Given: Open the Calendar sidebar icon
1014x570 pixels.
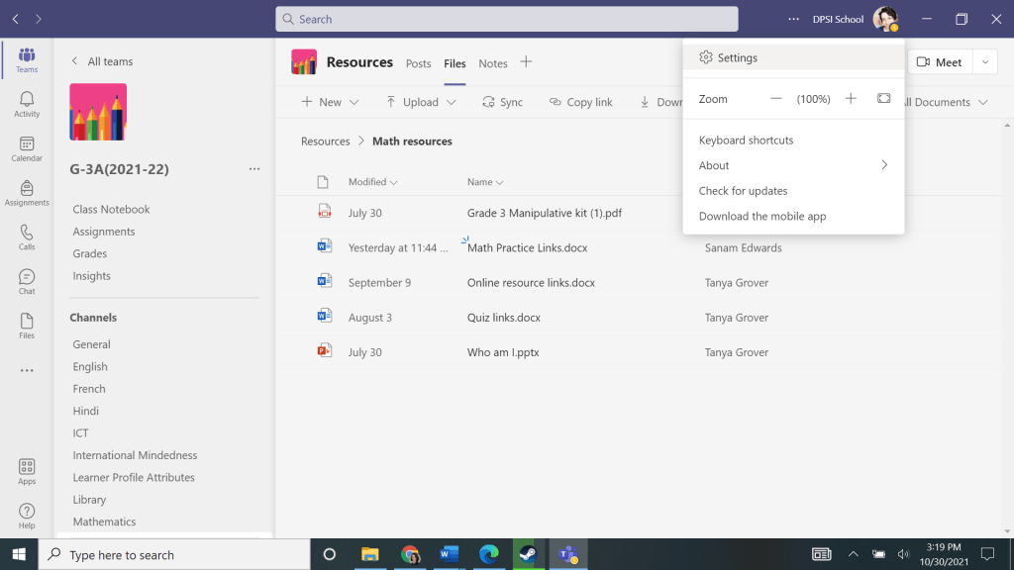Looking at the screenshot, I should click(27, 148).
